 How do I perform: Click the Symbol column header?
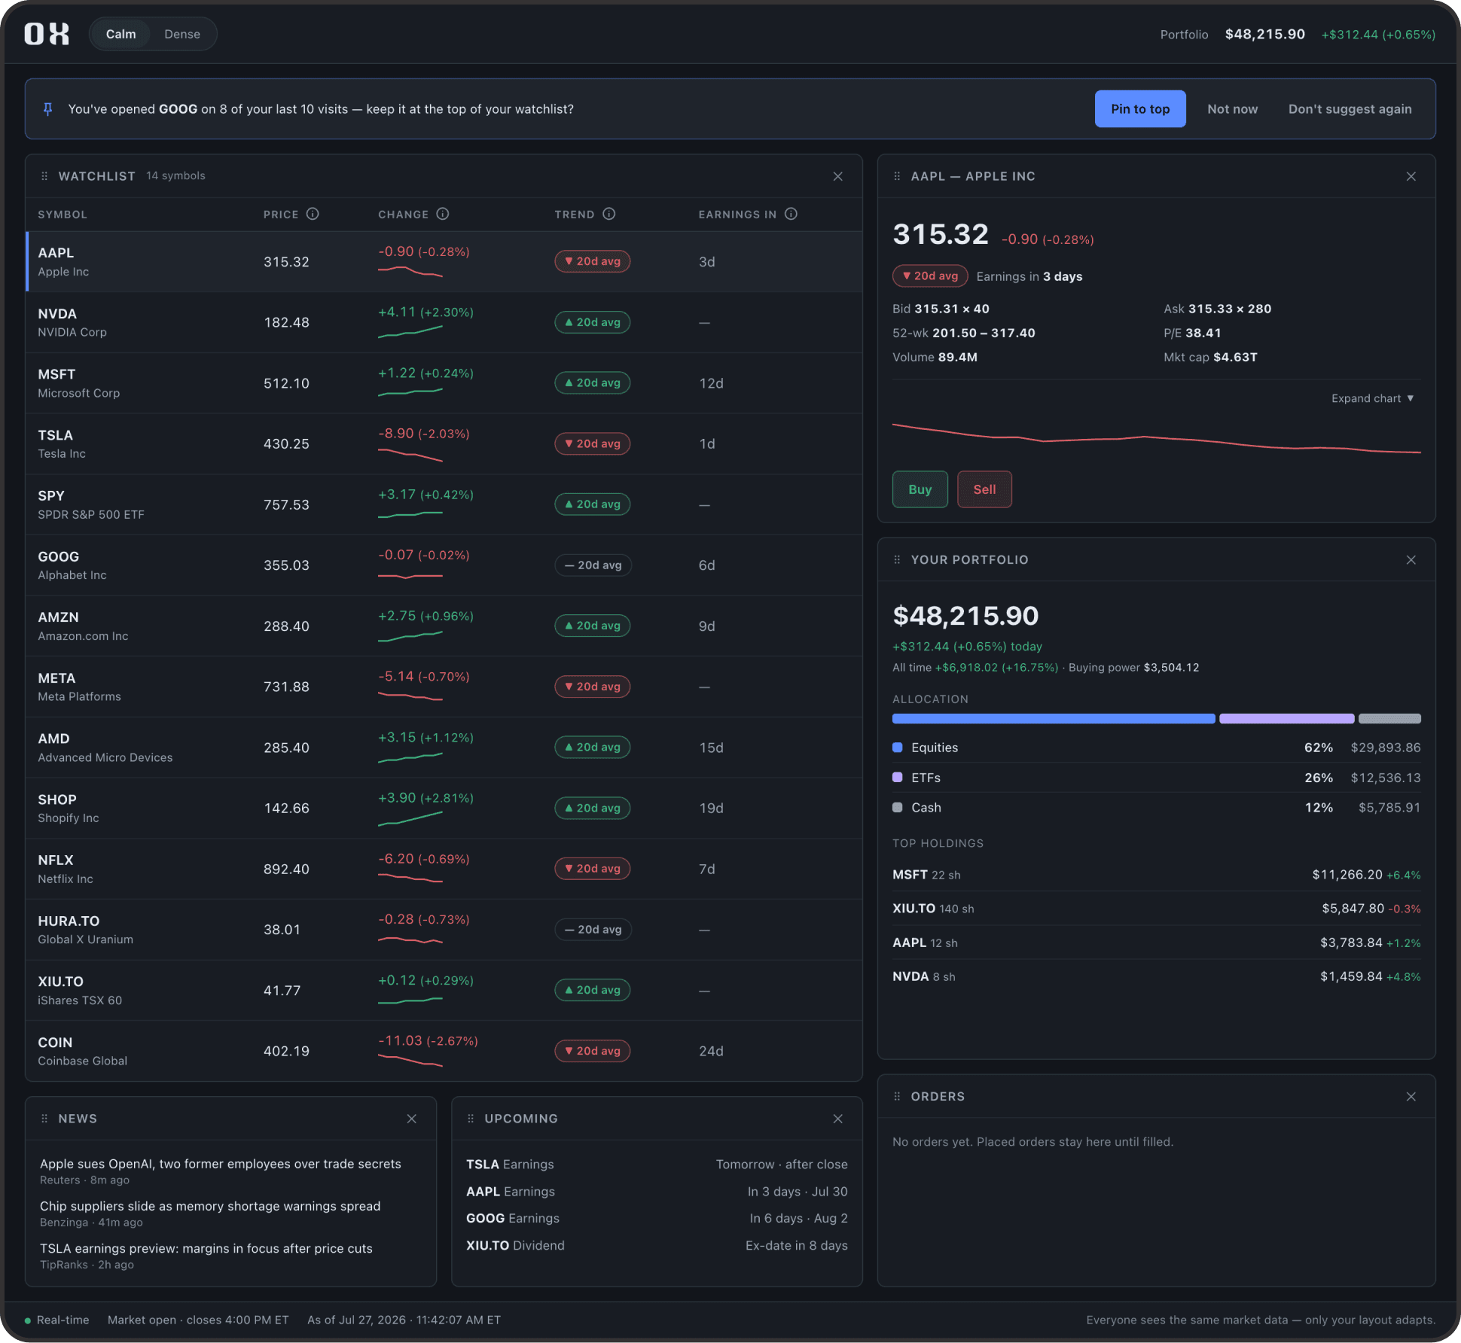[63, 215]
